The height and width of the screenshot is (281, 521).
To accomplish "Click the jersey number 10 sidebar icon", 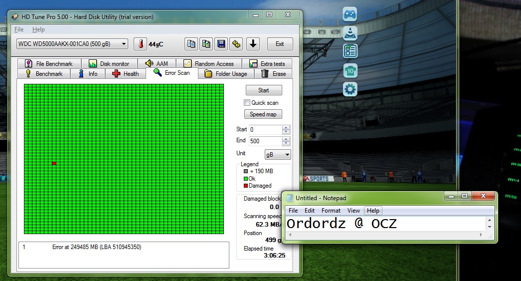I will pyautogui.click(x=350, y=70).
